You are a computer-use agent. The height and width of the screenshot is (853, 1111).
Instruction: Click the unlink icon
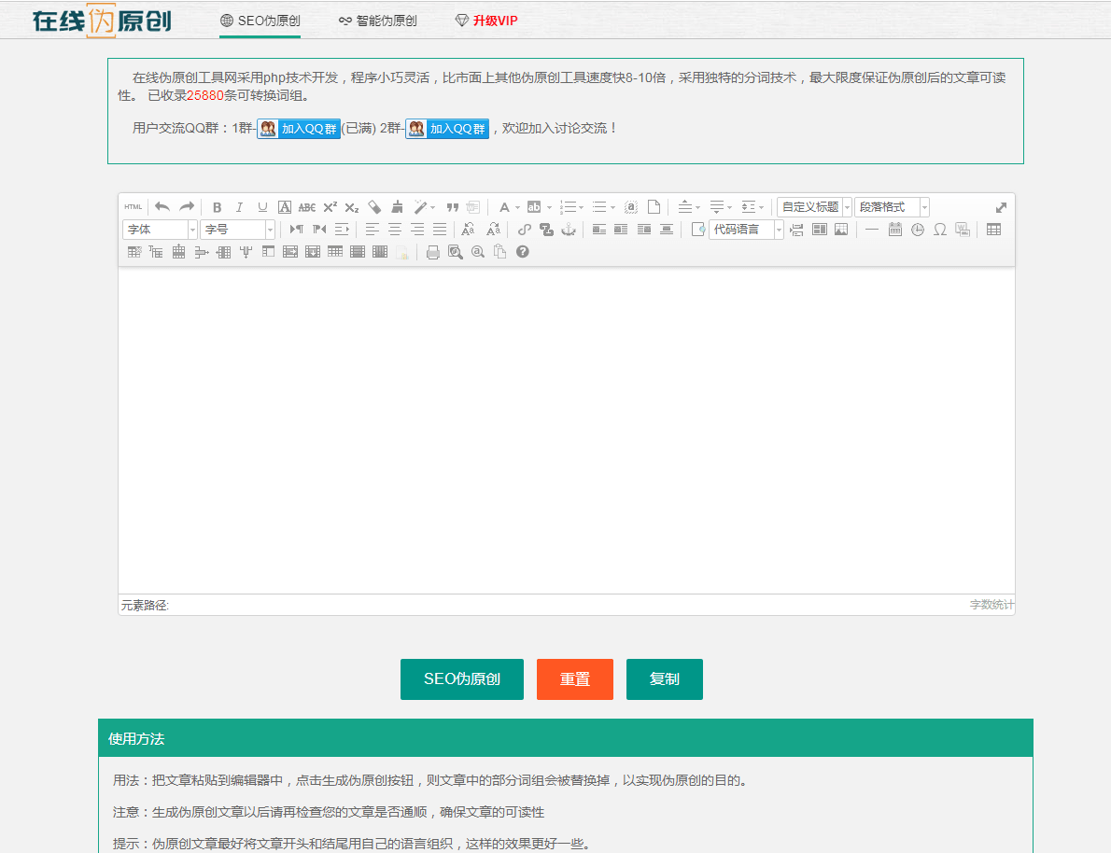coord(546,230)
